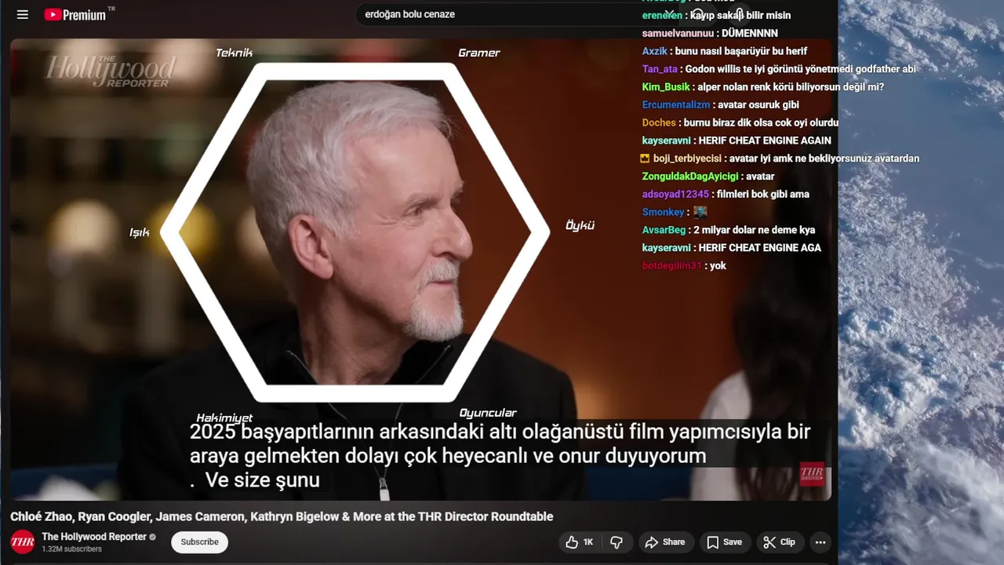Click chat username 'boji_terbiyecisi'
Image resolution: width=1004 pixels, height=565 pixels.
tap(687, 159)
